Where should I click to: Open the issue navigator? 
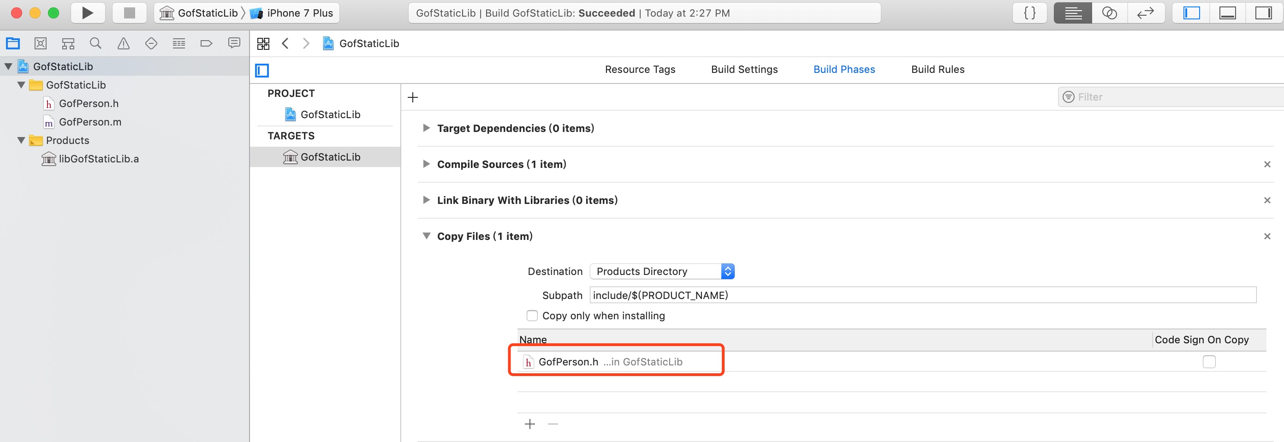coord(123,43)
